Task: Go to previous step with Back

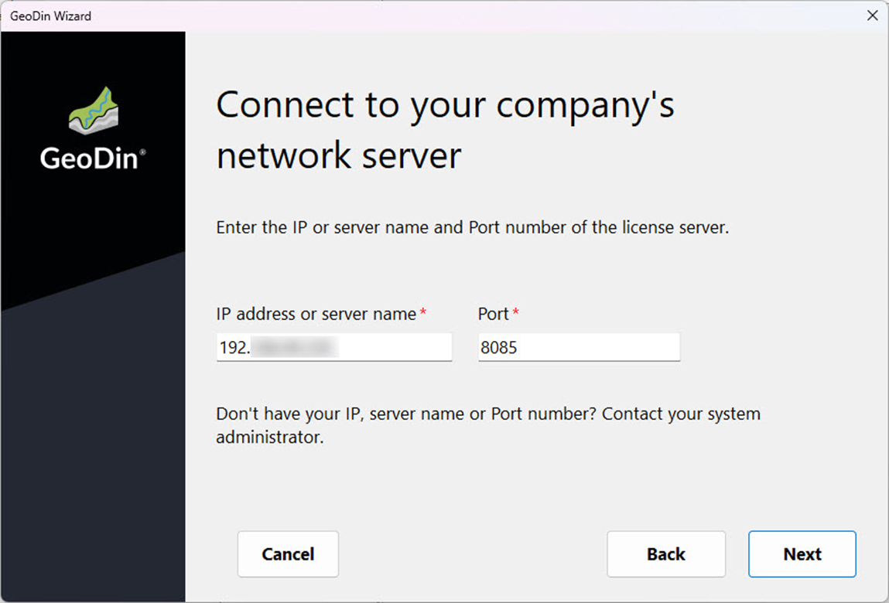Action: coord(665,554)
